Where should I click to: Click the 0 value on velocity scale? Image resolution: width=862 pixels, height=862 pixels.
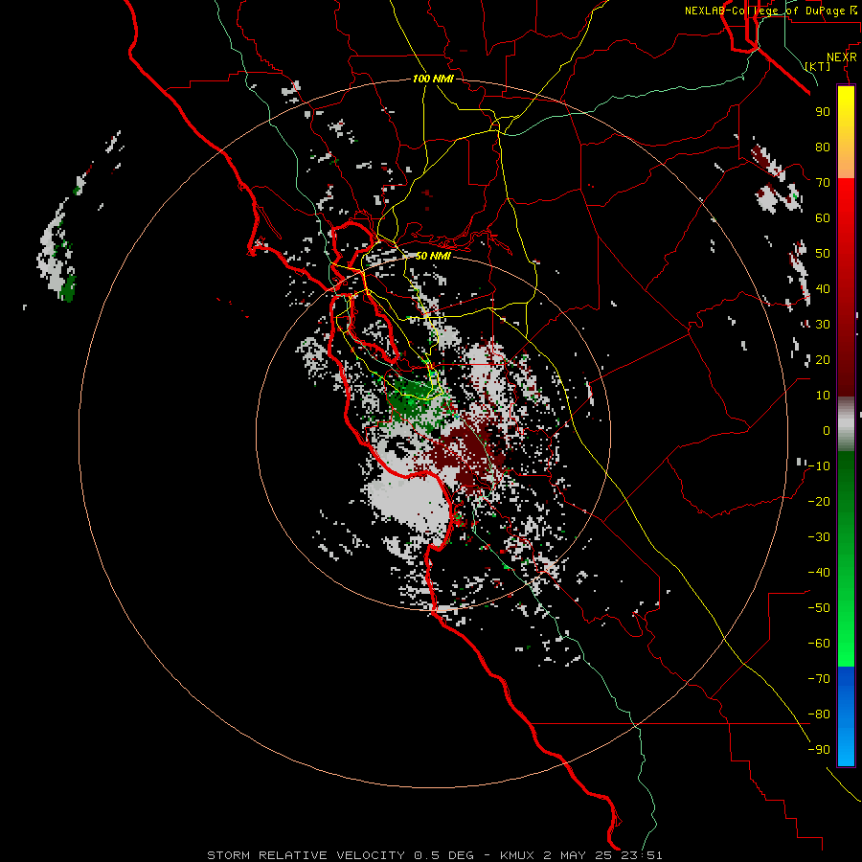[x=827, y=430]
